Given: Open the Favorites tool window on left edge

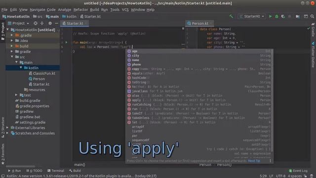Looking at the screenshot, I should [x=2, y=154].
